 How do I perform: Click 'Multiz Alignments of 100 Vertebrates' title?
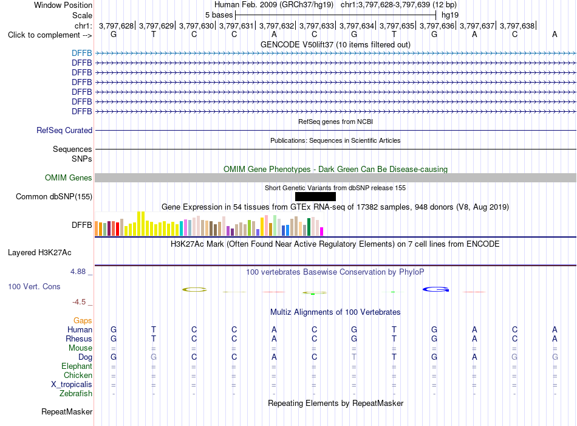coord(335,312)
